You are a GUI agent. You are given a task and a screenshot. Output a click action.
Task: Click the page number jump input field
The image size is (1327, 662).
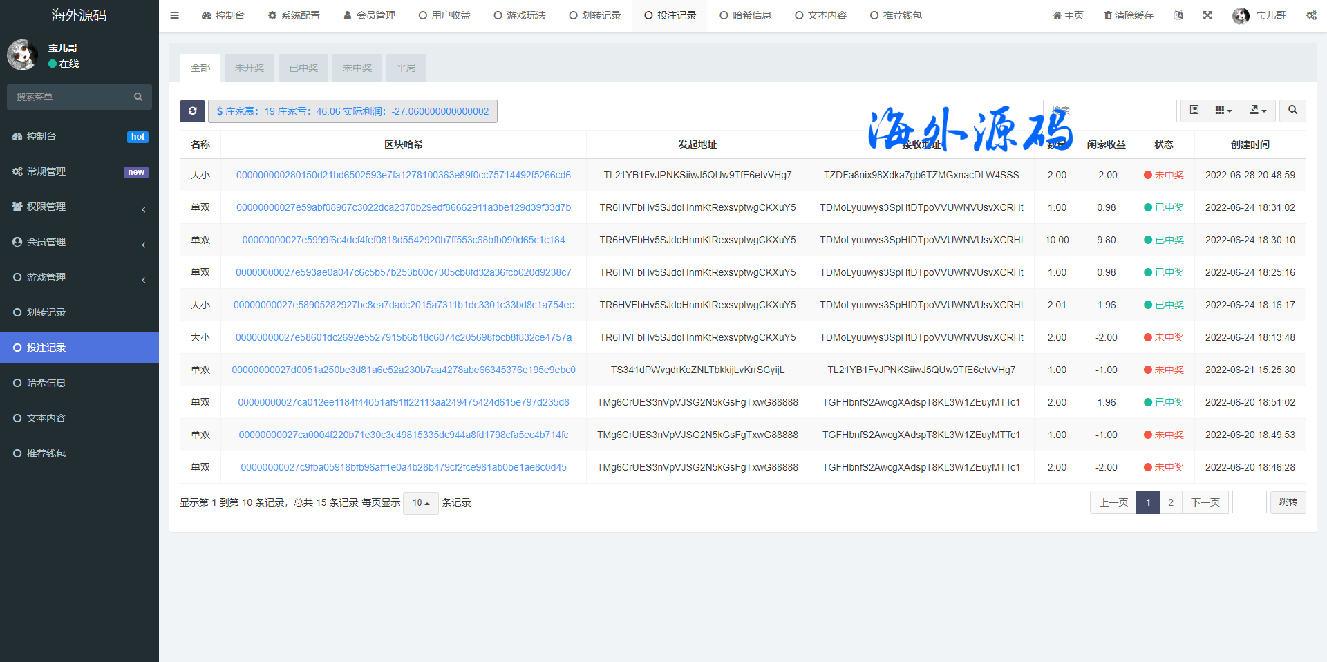1249,502
